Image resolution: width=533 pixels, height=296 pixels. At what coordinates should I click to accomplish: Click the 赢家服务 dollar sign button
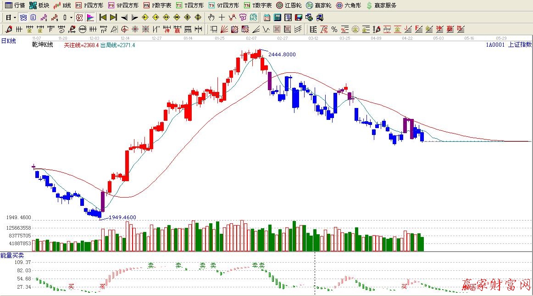381,5
